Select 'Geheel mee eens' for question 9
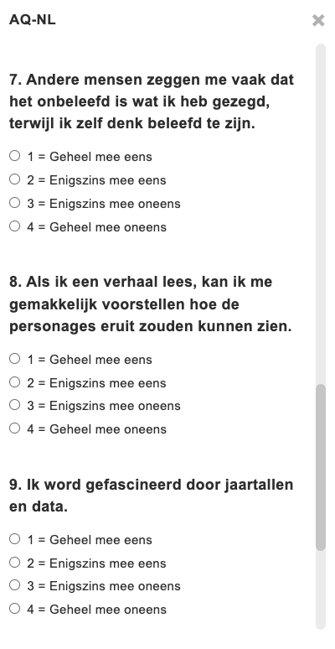This screenshot has height=649, width=335. point(15,539)
